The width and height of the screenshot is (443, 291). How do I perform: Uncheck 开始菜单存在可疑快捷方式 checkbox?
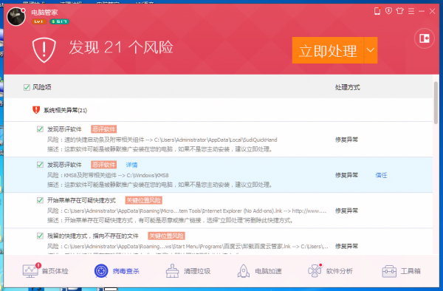pos(40,200)
